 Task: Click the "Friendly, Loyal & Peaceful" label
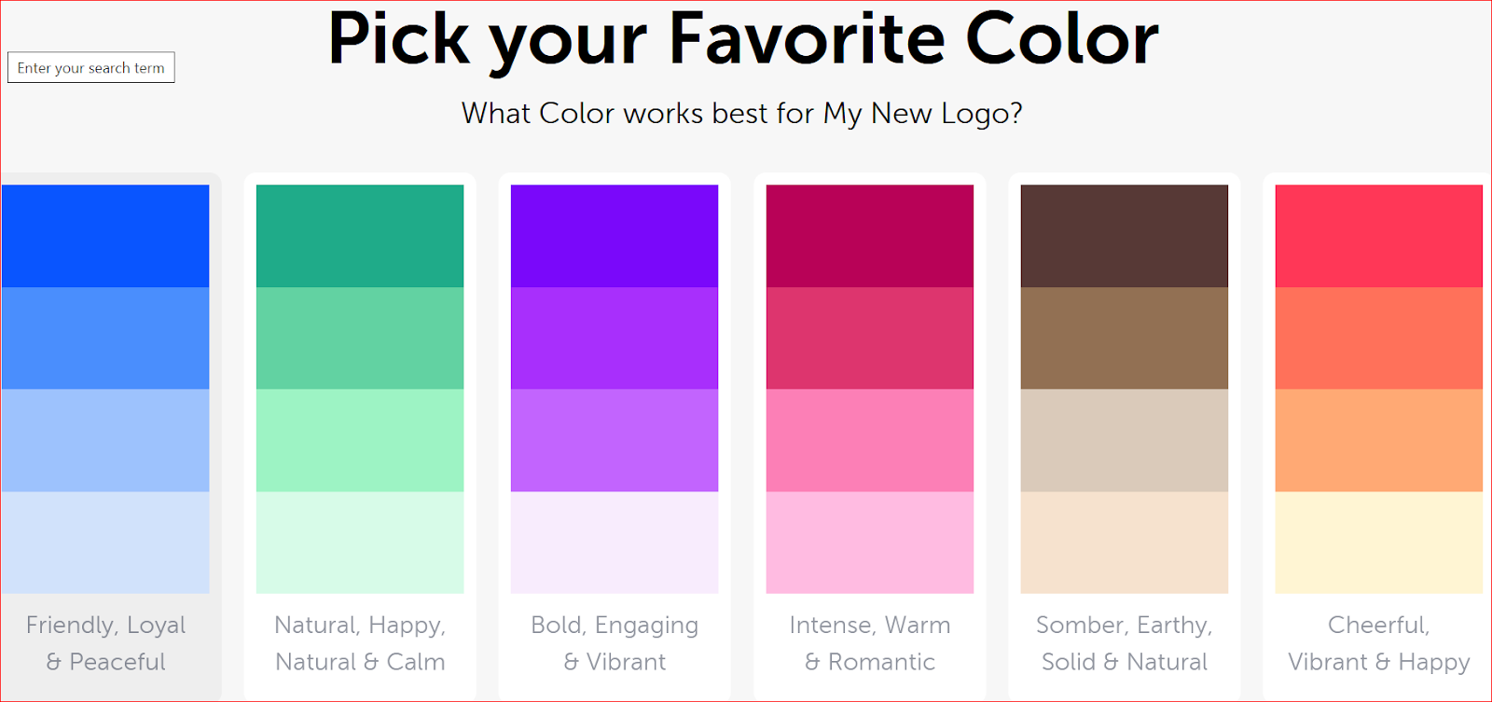click(105, 643)
